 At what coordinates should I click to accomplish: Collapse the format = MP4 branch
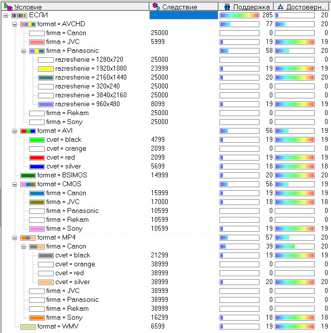pos(14,238)
